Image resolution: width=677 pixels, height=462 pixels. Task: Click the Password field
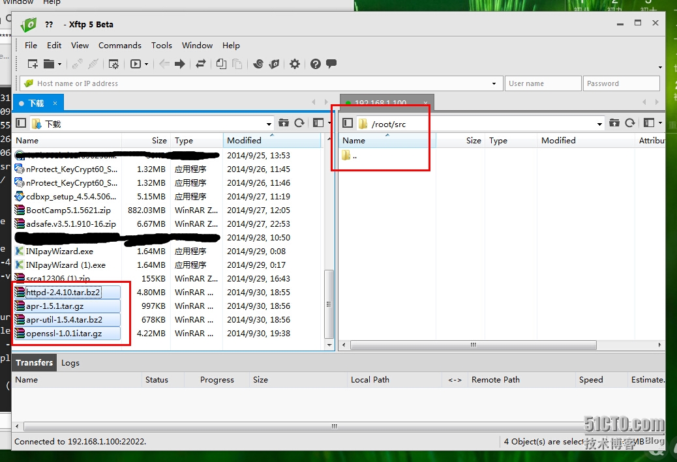[x=622, y=83]
